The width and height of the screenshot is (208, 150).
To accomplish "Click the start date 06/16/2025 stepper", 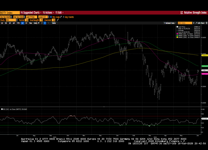I will pyautogui.click(x=11, y=17).
